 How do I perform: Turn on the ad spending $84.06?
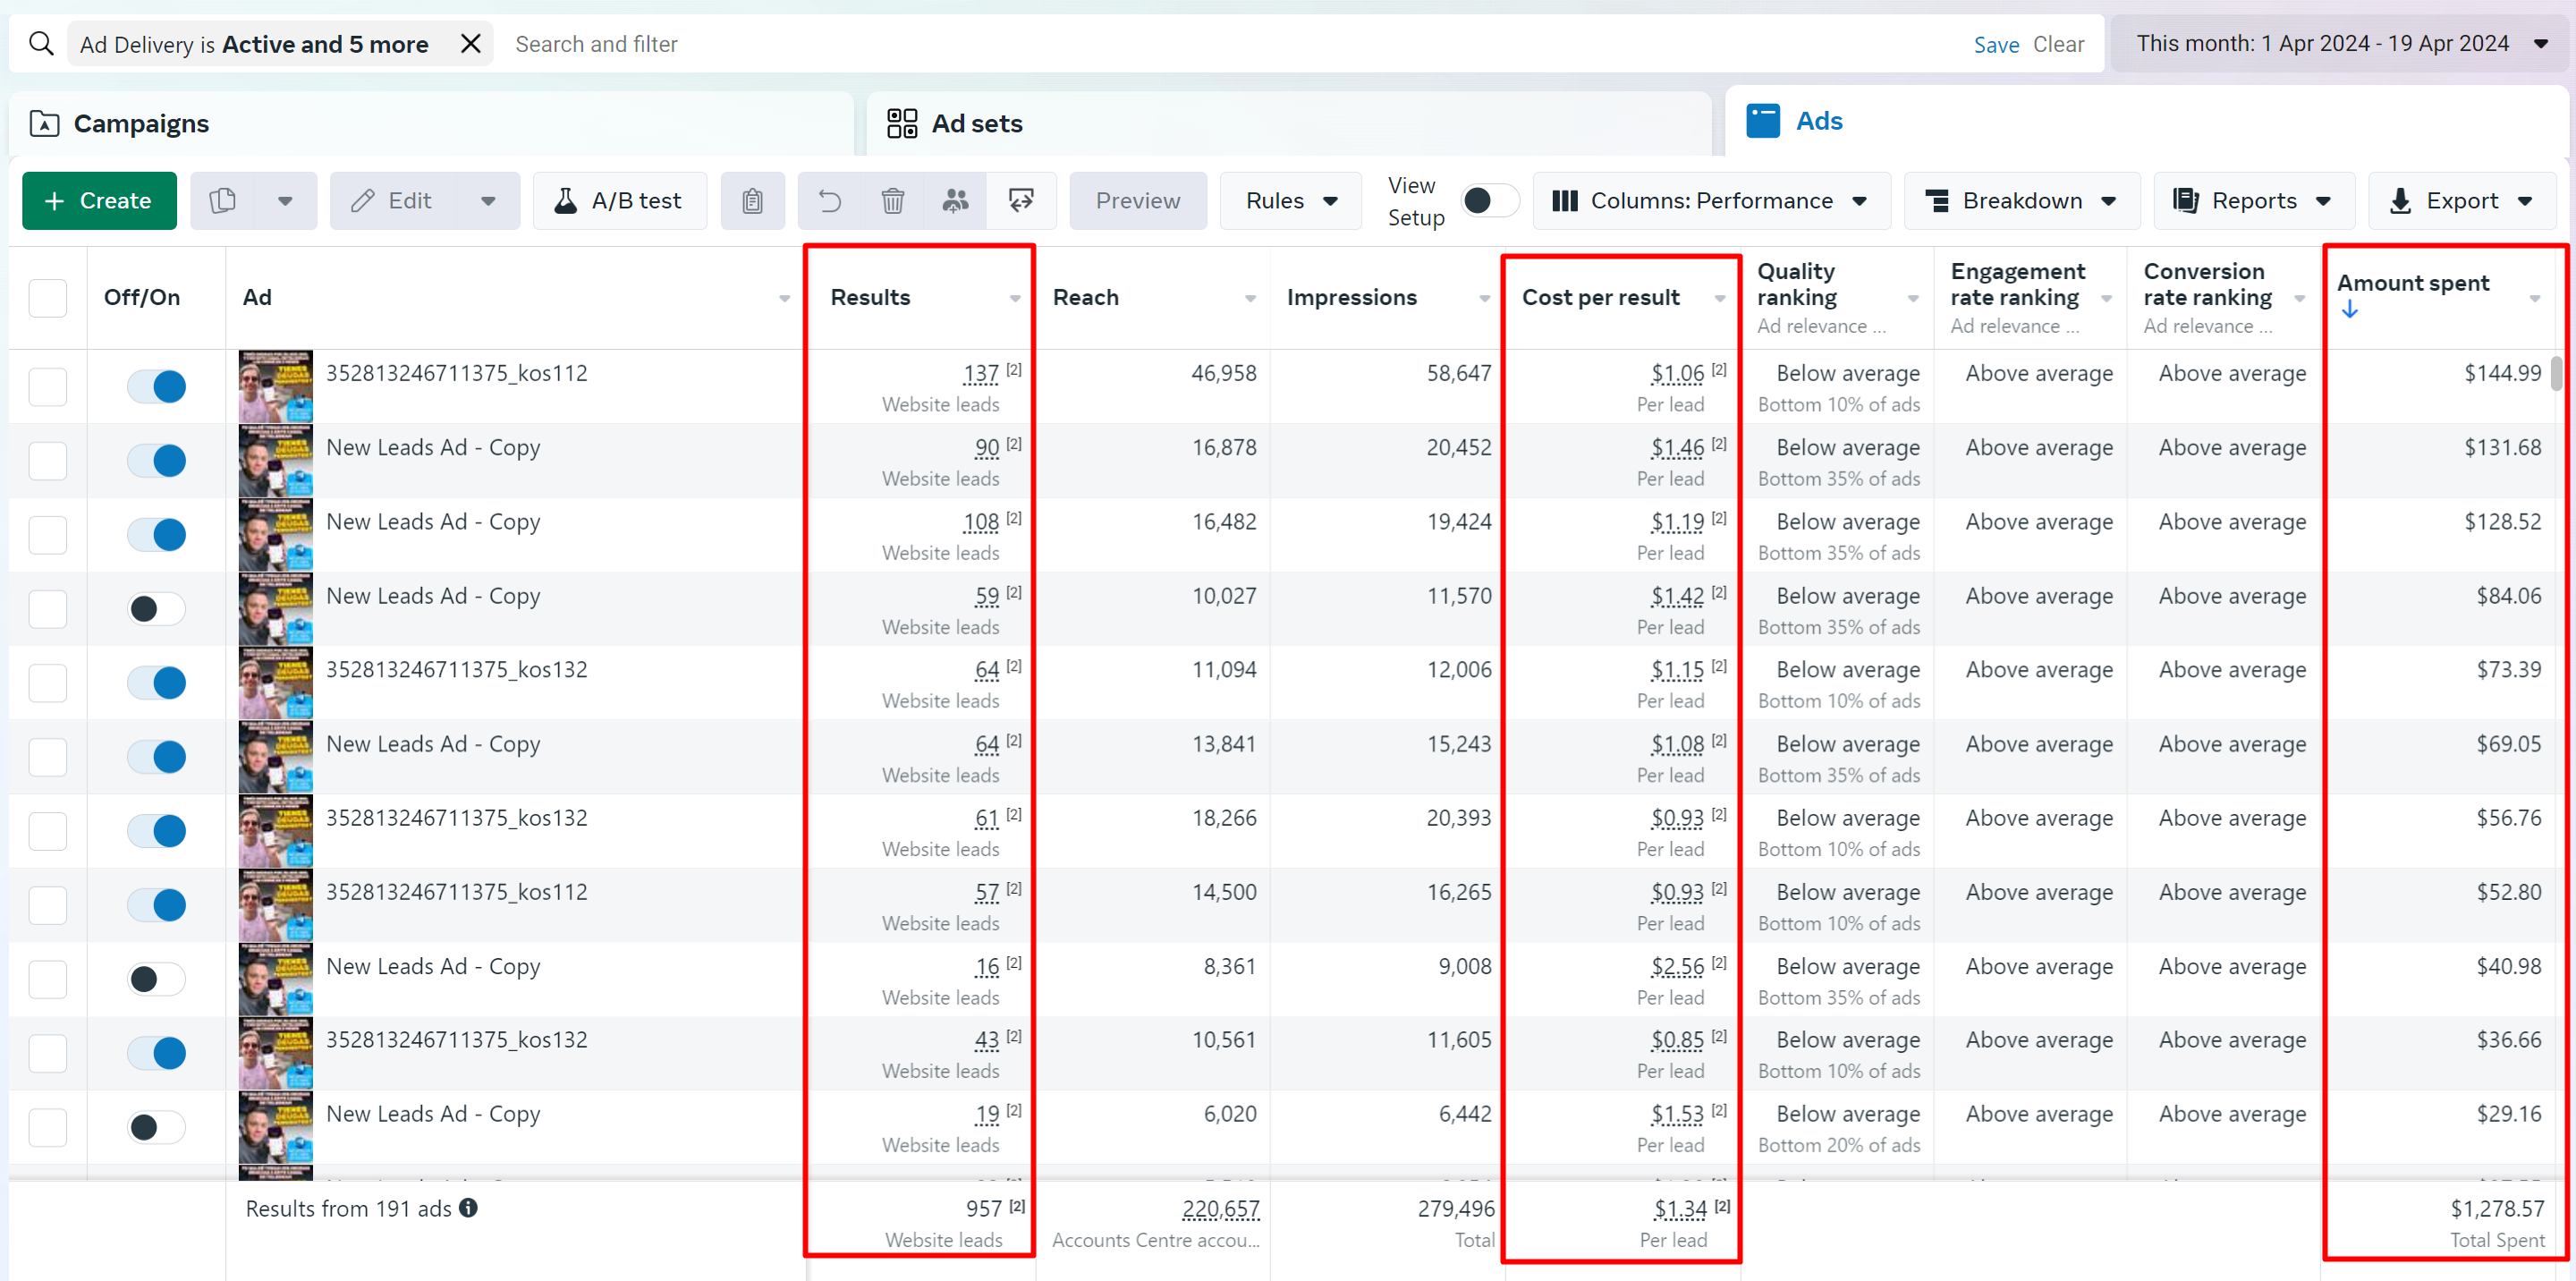pos(157,609)
